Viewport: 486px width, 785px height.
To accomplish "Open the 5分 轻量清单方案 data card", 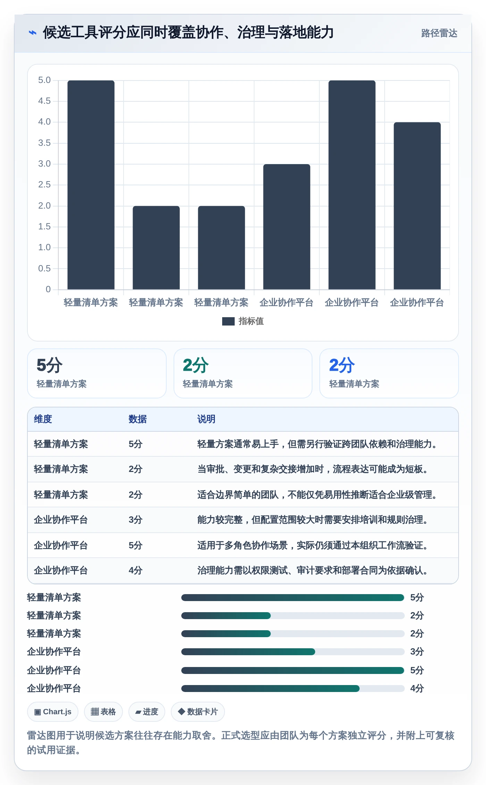I will [x=97, y=373].
